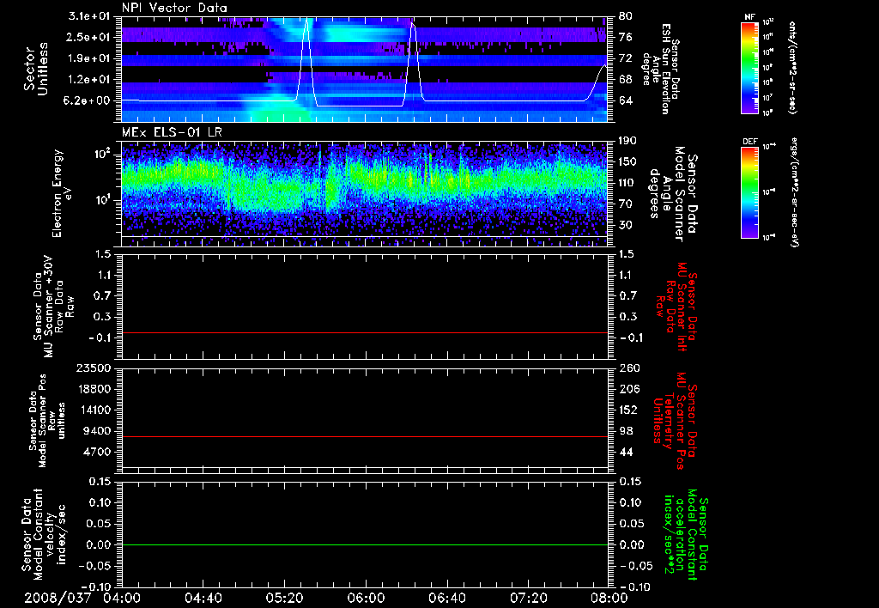Click the "cnts/(cm**2-sr-sec)" unit label

[x=791, y=67]
